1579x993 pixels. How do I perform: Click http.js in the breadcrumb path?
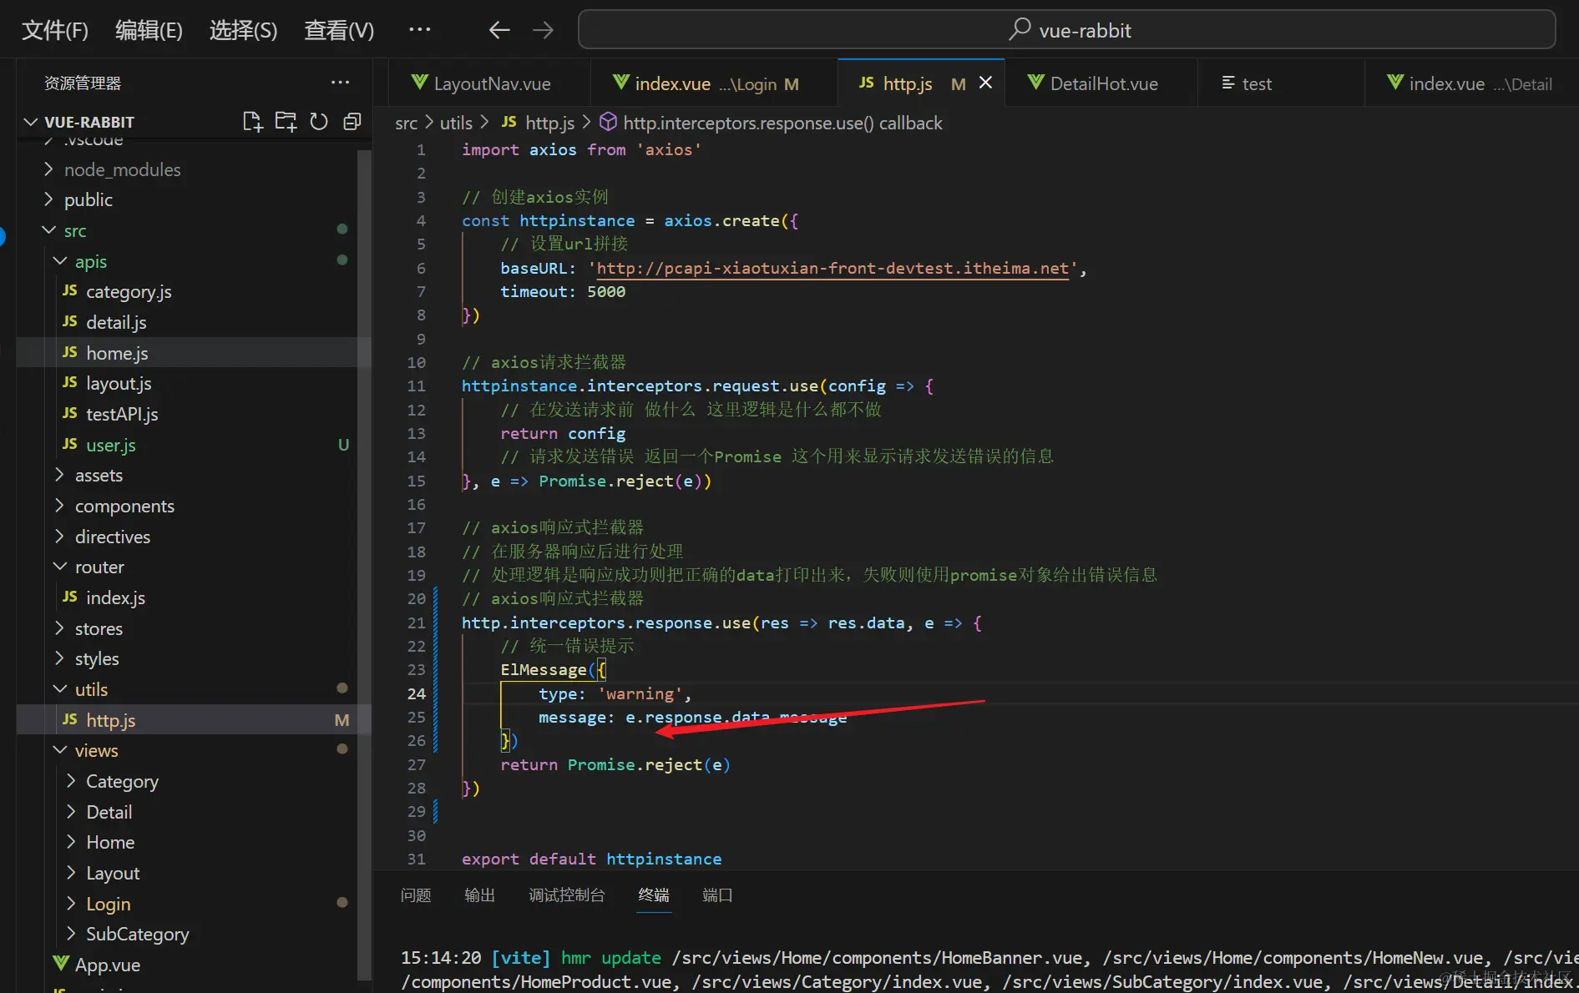click(x=539, y=123)
